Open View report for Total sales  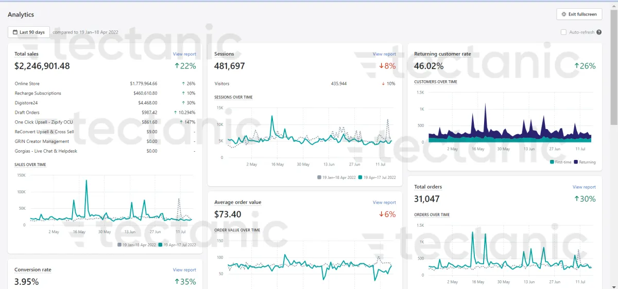(x=184, y=54)
